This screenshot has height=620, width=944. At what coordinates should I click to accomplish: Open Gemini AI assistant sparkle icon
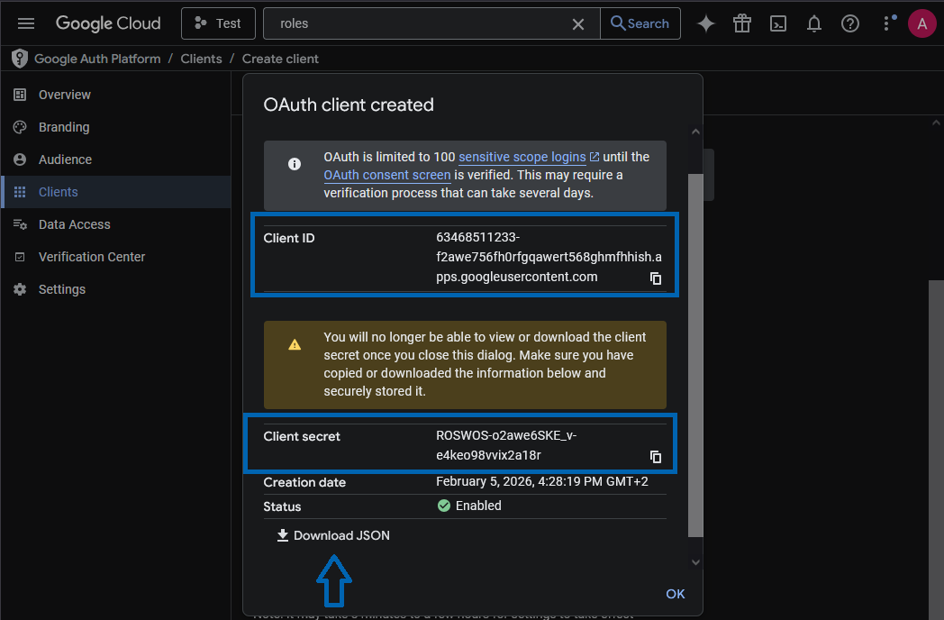coord(706,24)
